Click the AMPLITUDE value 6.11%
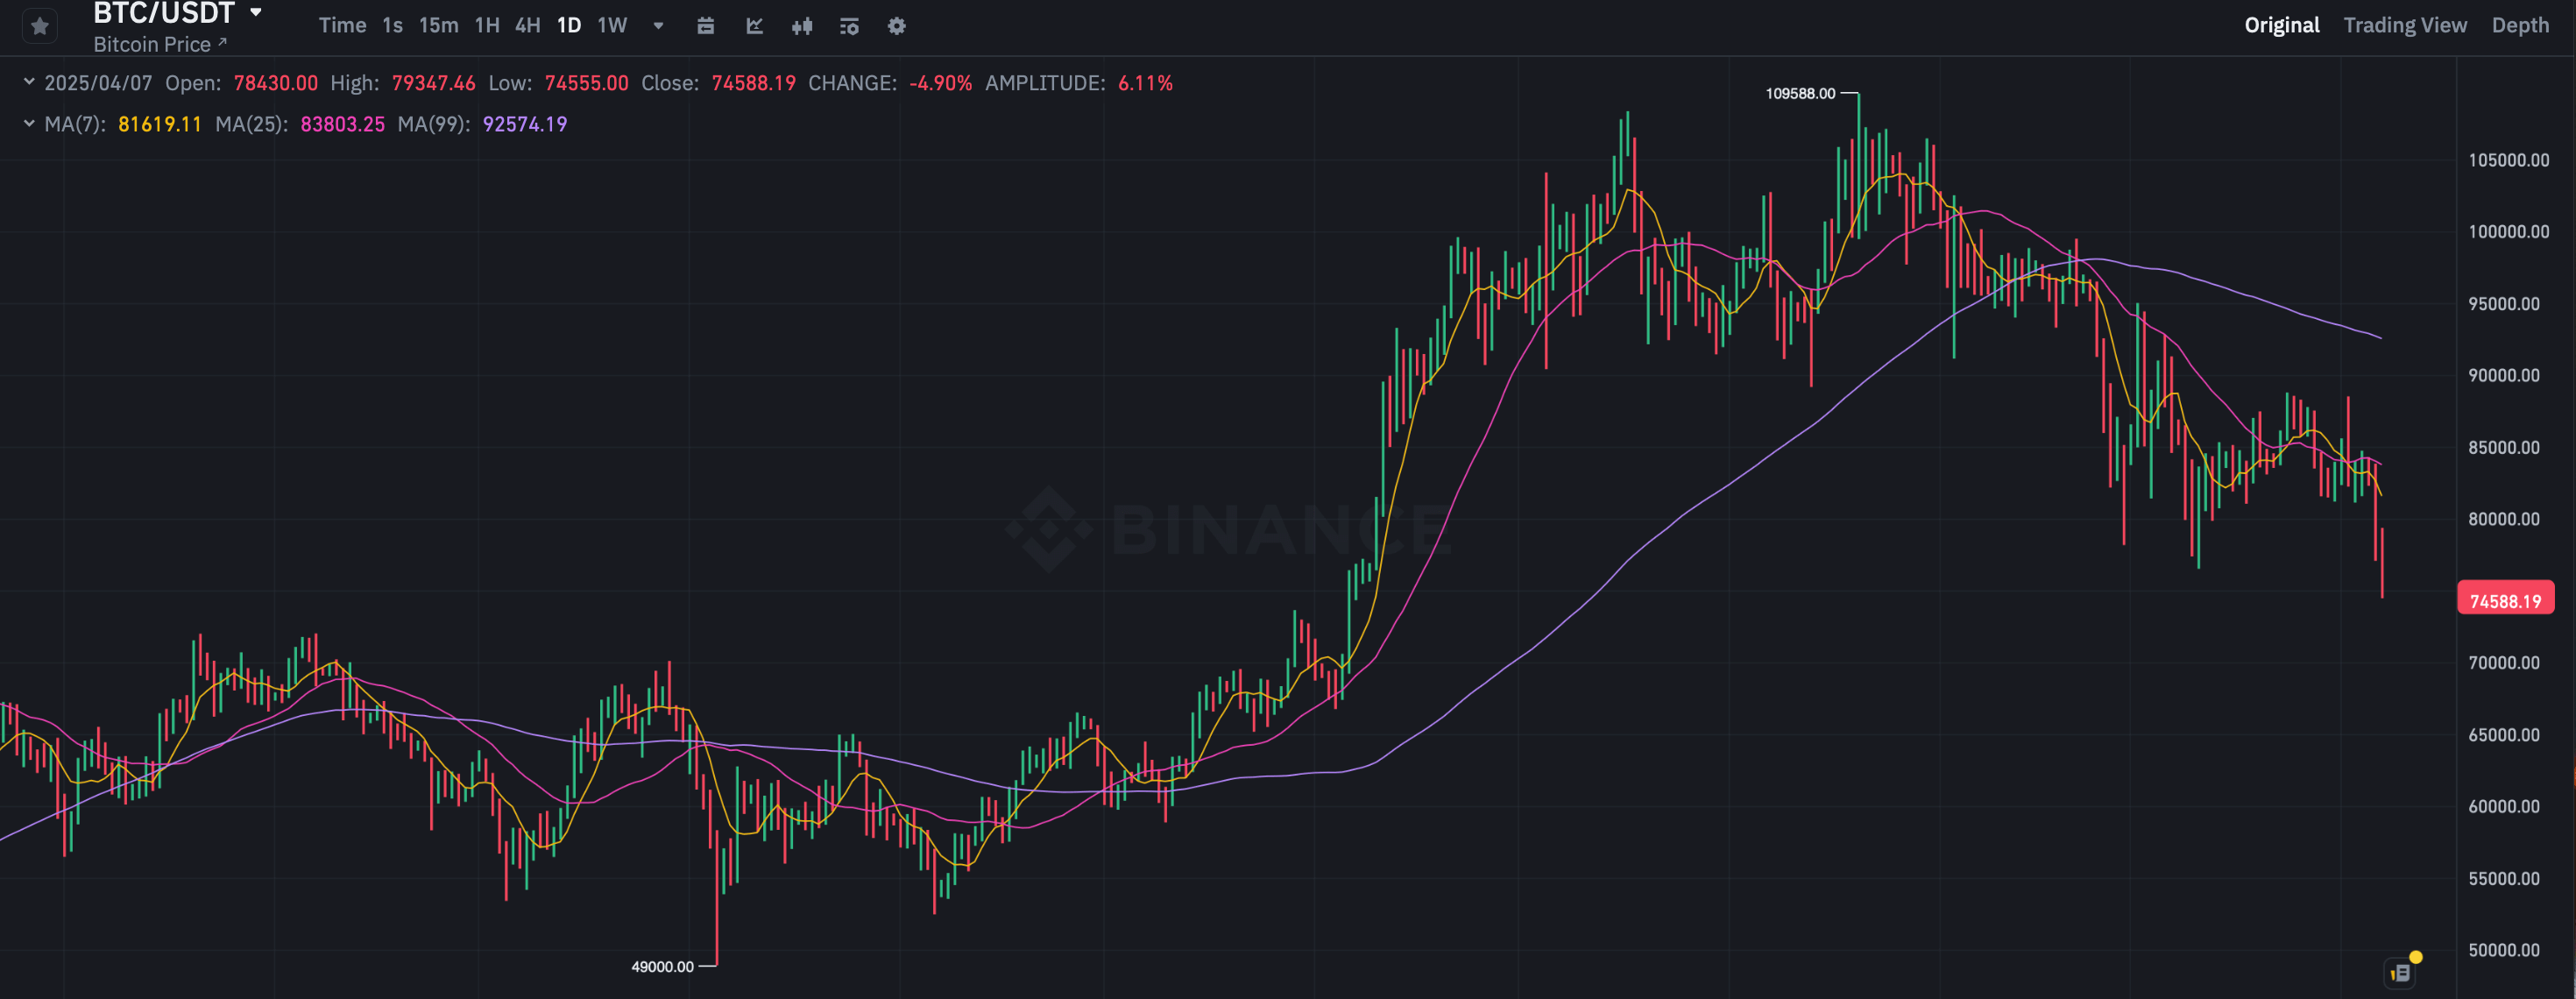The height and width of the screenshot is (999, 2576). [x=1145, y=83]
